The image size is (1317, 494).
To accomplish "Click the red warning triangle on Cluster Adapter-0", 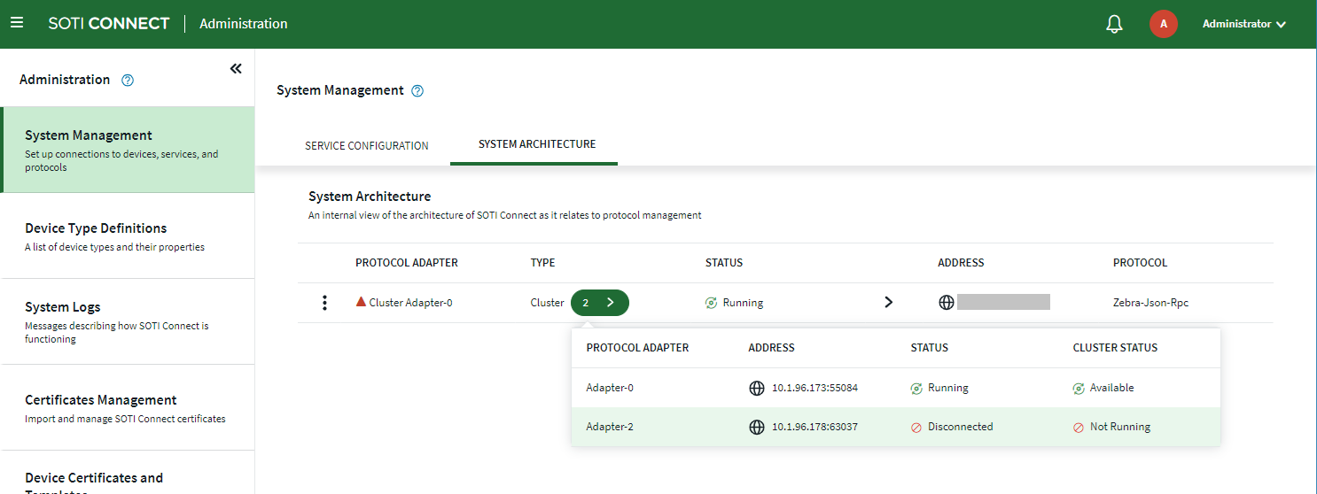I will point(361,302).
